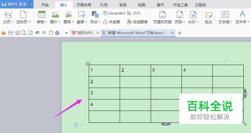Switch to the 审阅 ribbon tab
Image resolution: width=251 pixels, height=133 pixels.
(123, 5)
